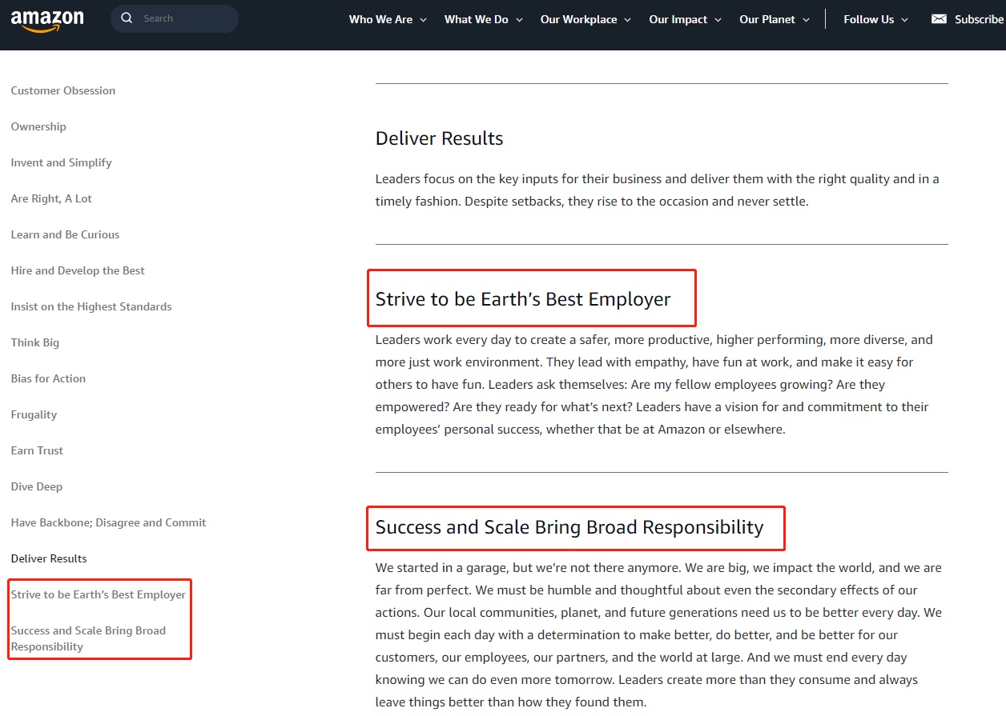Open Success and Scale Bring Broad Responsibility link
Viewport: 1006px width, 716px height.
click(88, 638)
